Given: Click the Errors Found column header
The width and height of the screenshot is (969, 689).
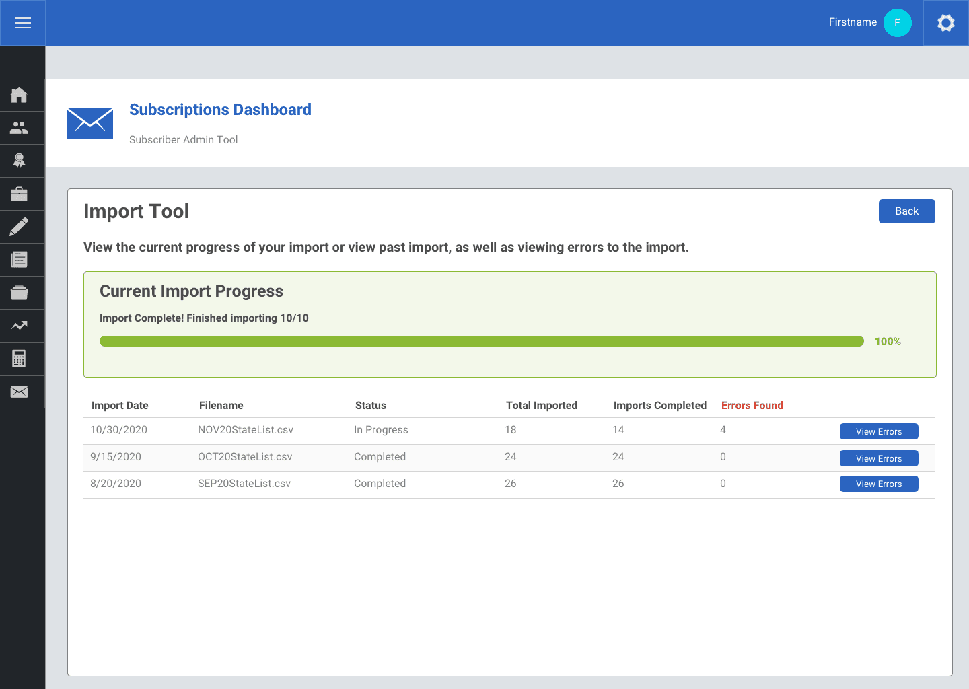Looking at the screenshot, I should (752, 405).
